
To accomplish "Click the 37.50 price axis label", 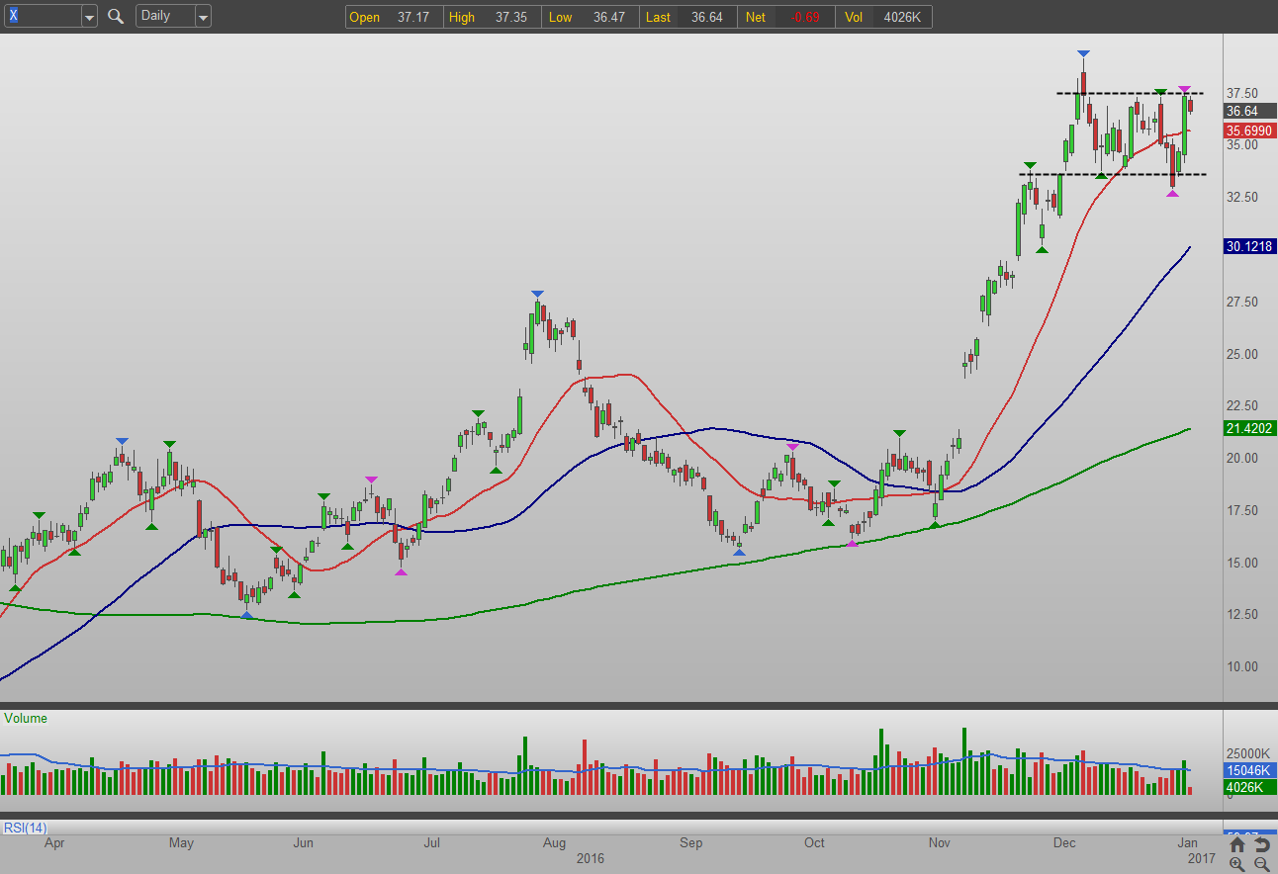I will coord(1243,93).
